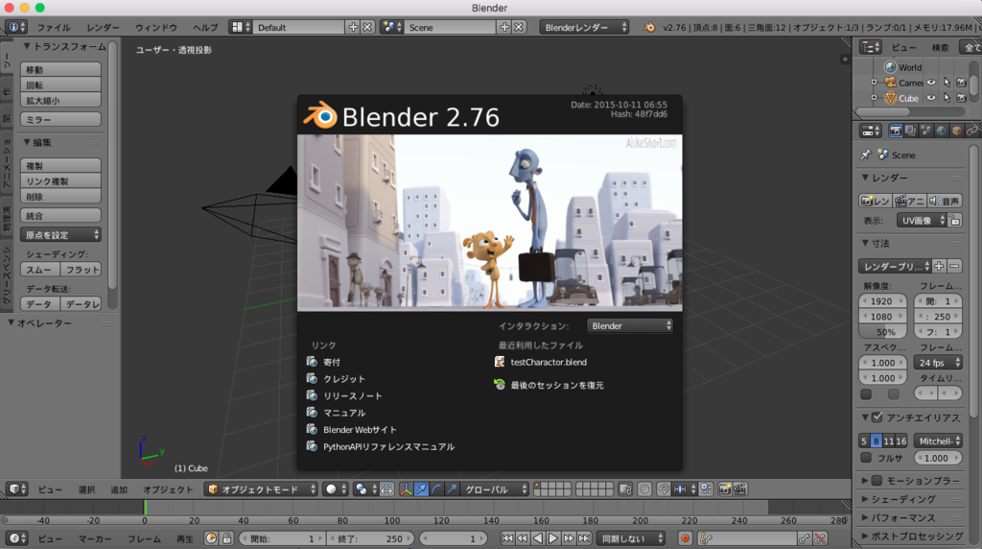The width and height of the screenshot is (982, 549).
Task: Open the outliner editor type icon
Action: 871,47
